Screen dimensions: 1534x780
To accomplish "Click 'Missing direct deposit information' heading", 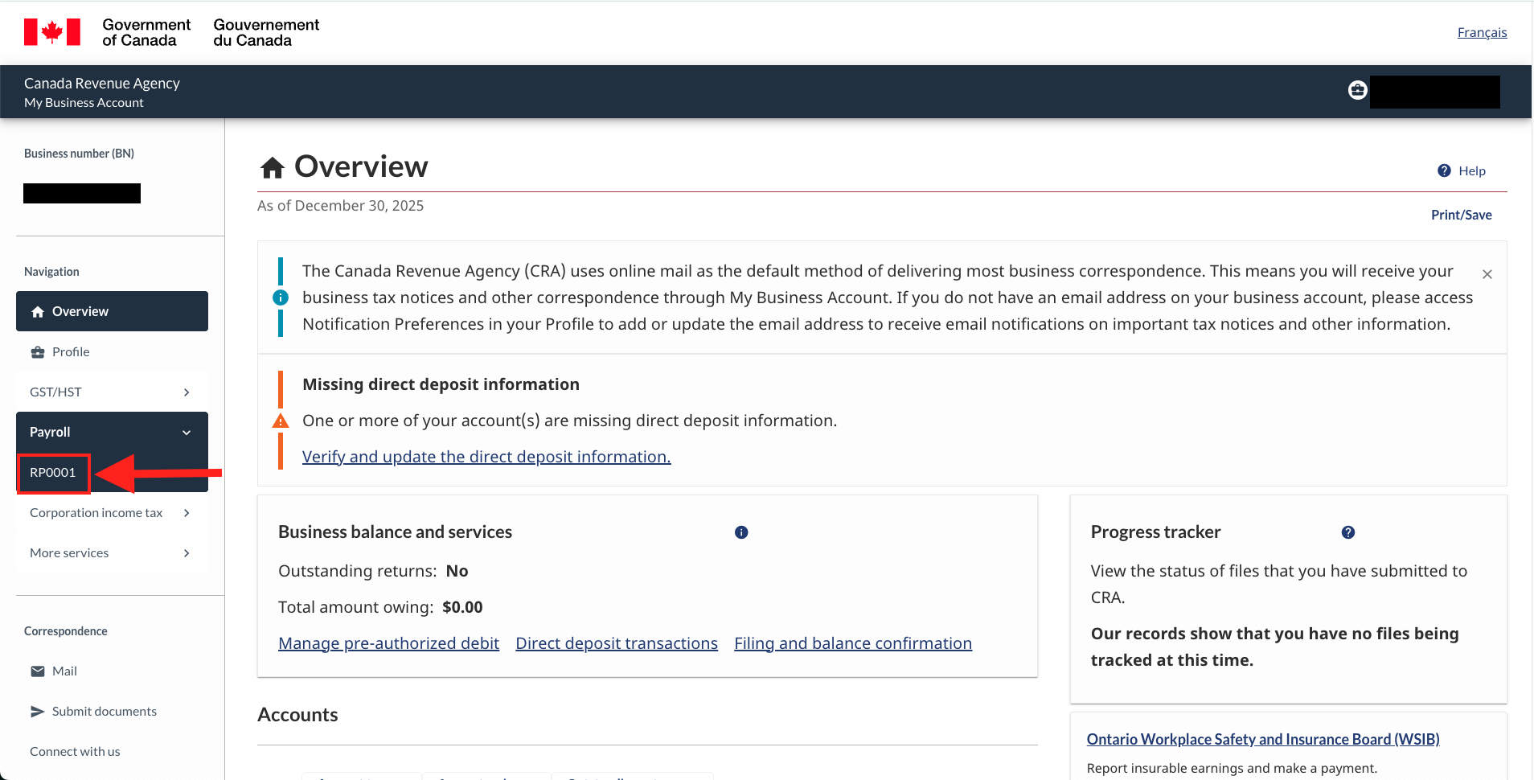I will pyautogui.click(x=441, y=384).
